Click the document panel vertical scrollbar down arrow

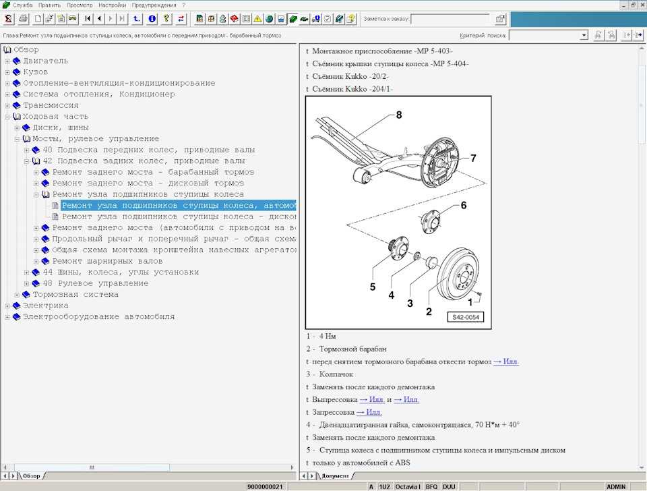642,467
